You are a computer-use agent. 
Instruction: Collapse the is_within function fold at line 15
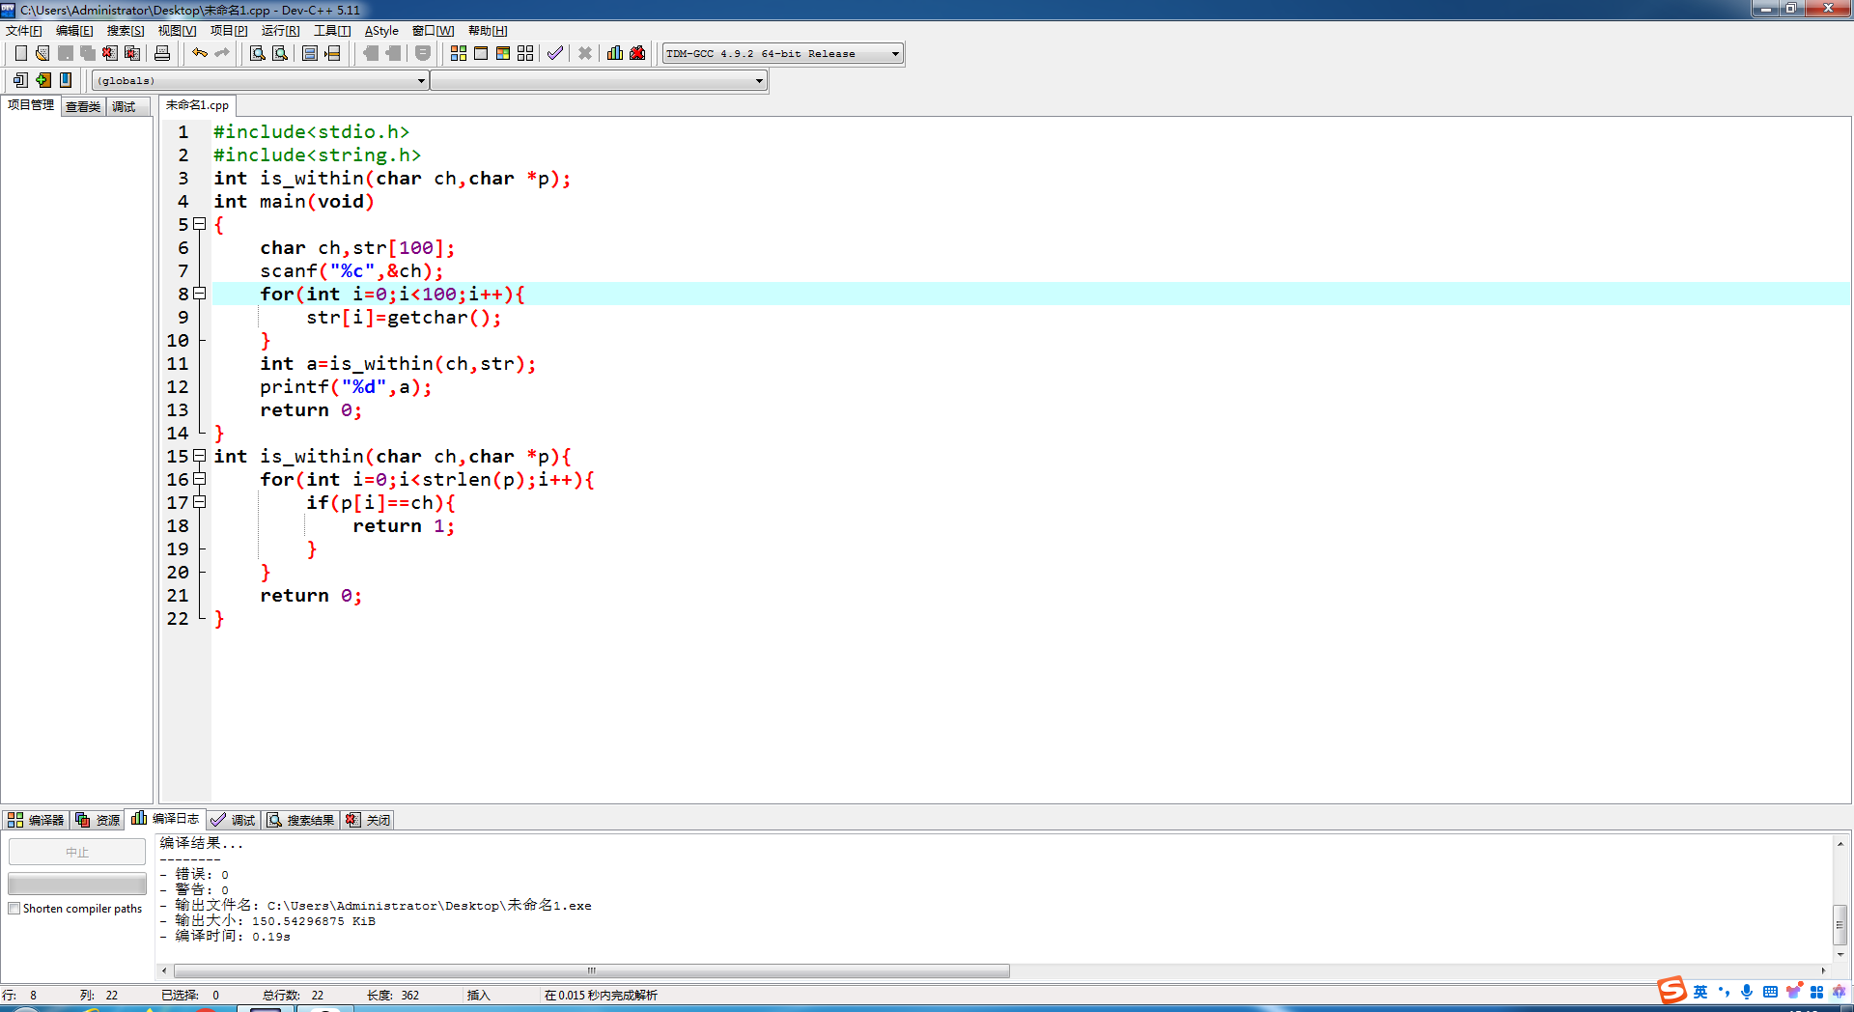point(200,456)
